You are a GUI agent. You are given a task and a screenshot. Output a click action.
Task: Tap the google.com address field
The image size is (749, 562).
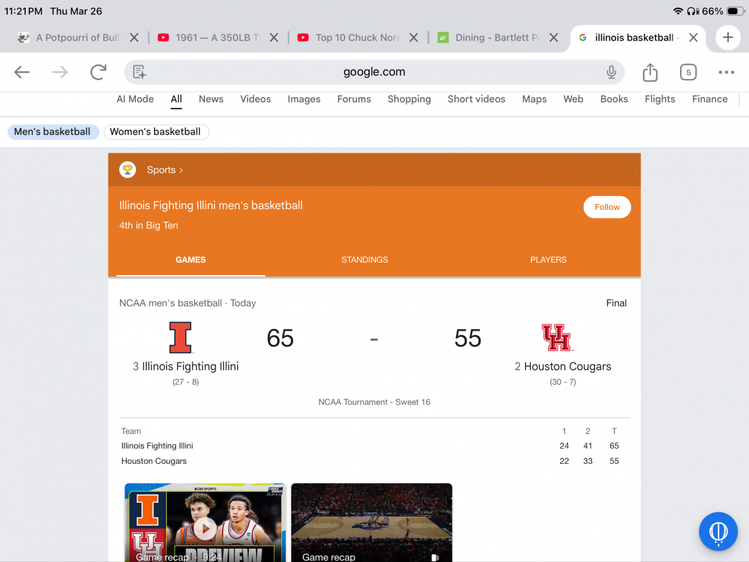pos(374,72)
